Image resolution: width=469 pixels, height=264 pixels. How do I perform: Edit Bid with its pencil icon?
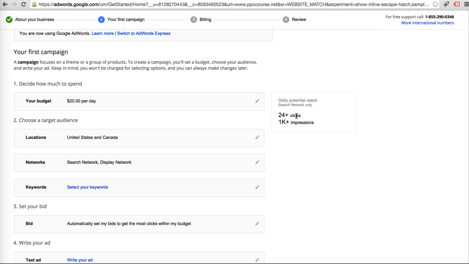[257, 224]
